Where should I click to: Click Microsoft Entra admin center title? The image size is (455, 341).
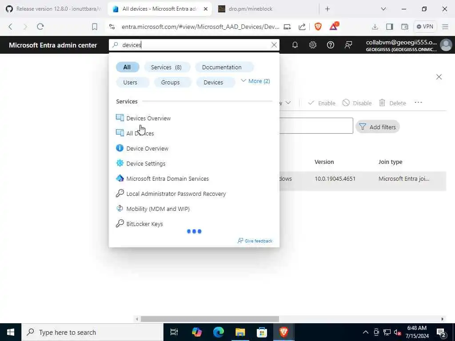point(53,45)
